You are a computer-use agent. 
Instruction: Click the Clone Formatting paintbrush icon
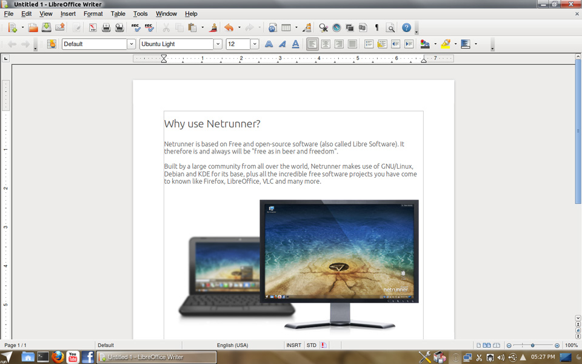[213, 28]
